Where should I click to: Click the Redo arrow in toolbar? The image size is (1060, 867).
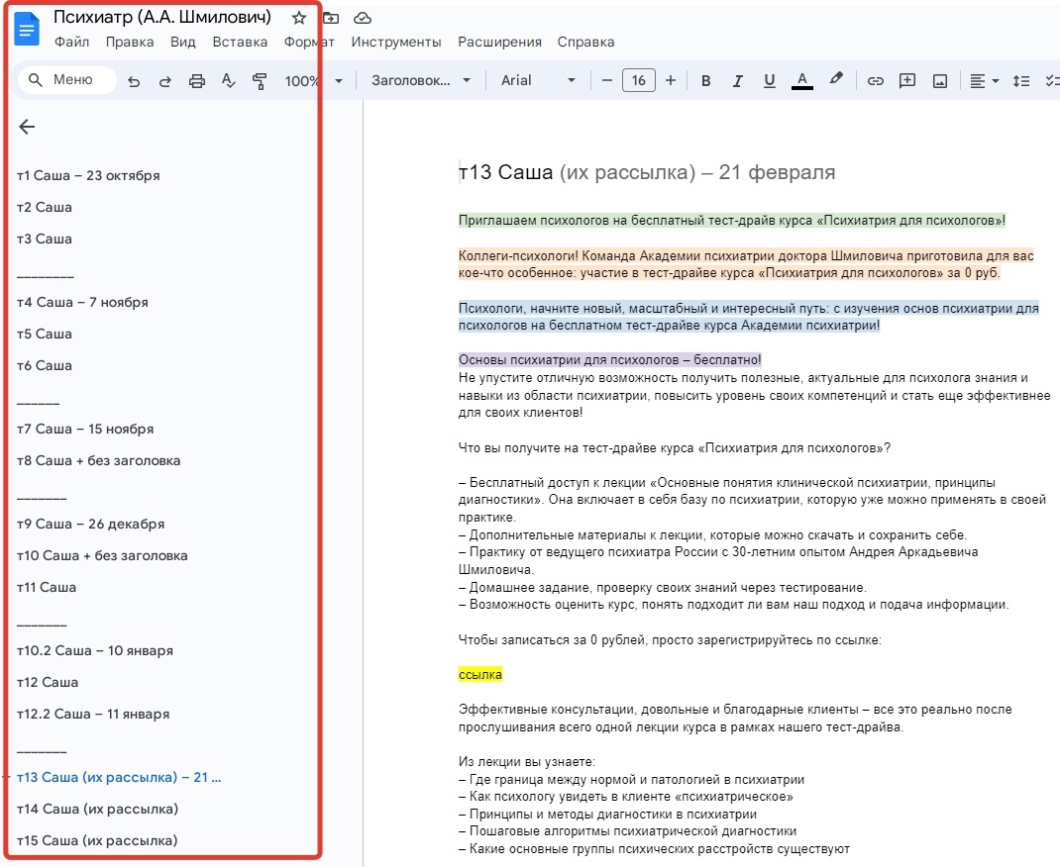click(165, 81)
